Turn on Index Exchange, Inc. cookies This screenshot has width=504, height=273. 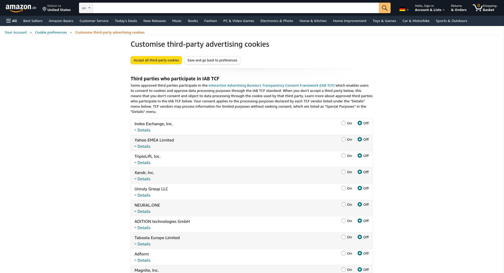[x=343, y=123]
